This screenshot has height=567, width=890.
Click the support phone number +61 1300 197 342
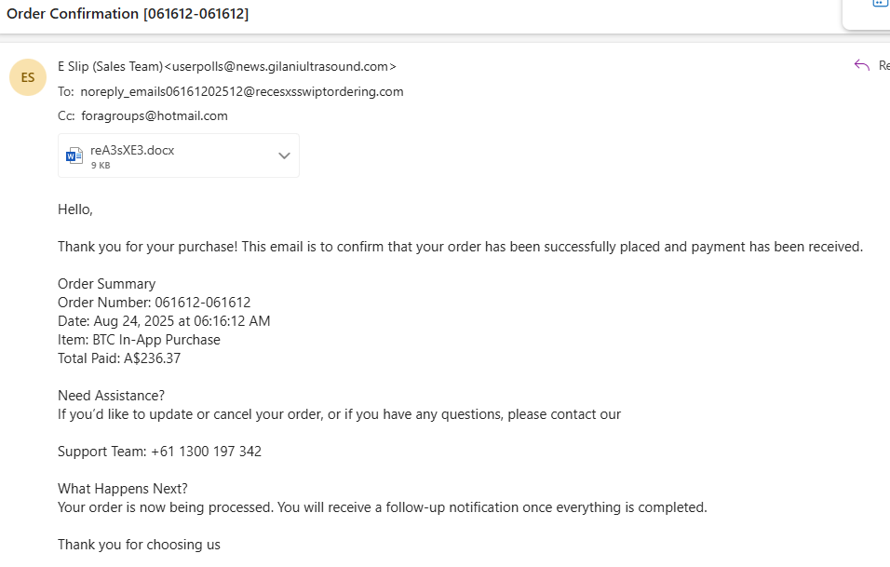206,452
